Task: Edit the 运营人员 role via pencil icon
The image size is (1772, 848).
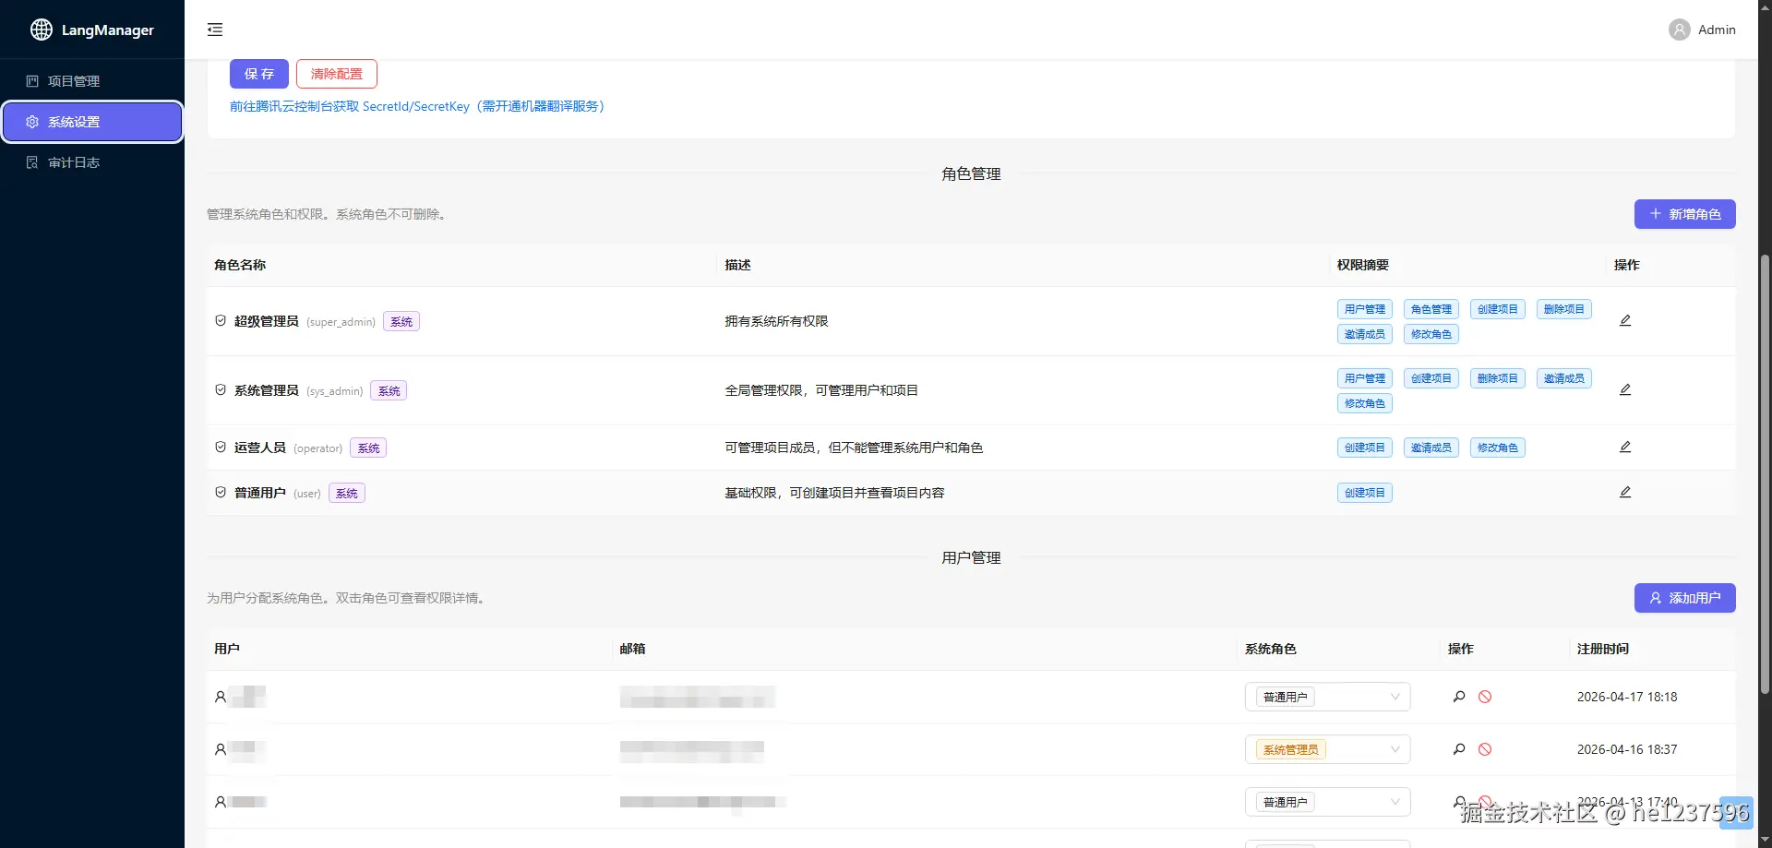Action: click(x=1625, y=447)
